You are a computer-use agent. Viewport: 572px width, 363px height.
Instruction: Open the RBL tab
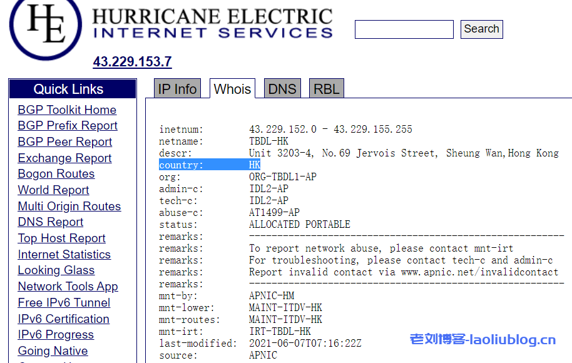pyautogui.click(x=326, y=88)
